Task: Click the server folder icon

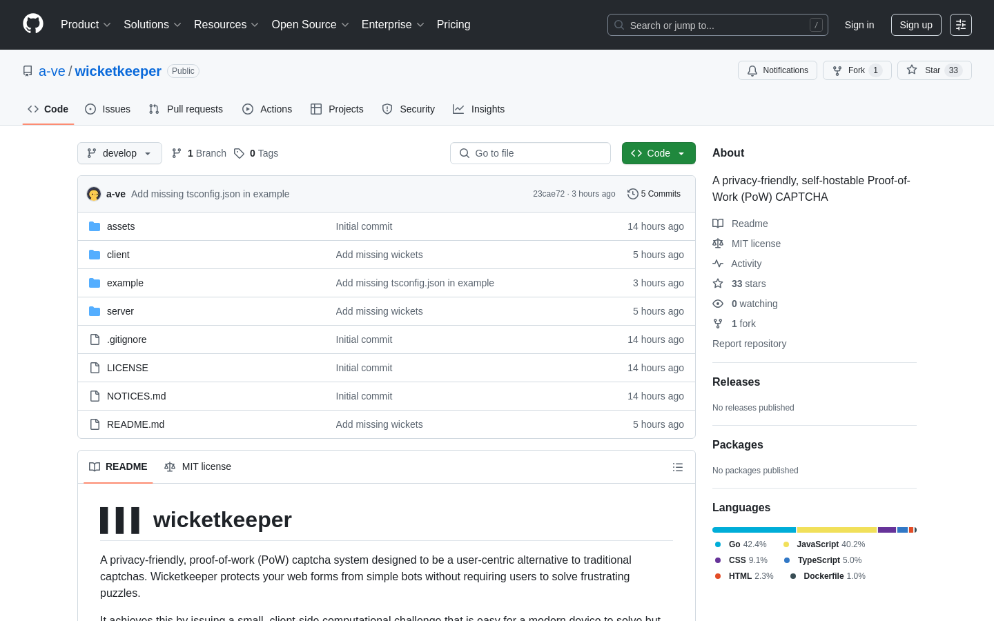Action: (95, 311)
